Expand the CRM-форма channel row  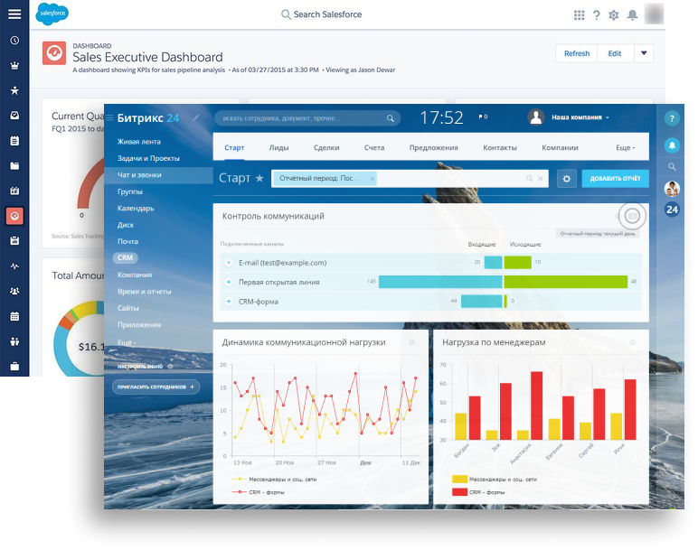click(229, 302)
